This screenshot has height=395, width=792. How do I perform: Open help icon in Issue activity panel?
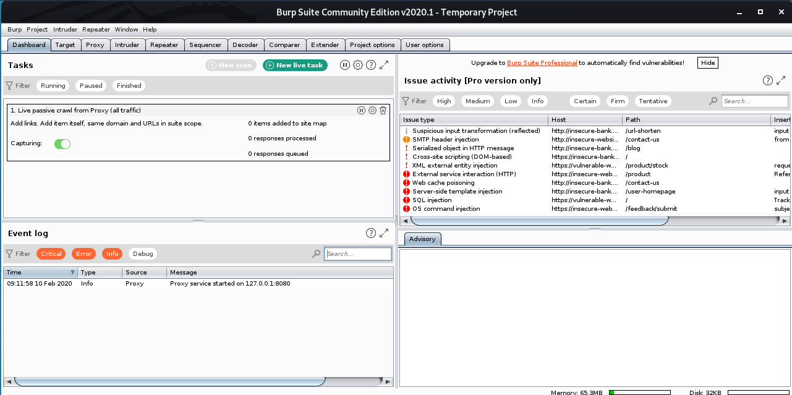(x=768, y=80)
